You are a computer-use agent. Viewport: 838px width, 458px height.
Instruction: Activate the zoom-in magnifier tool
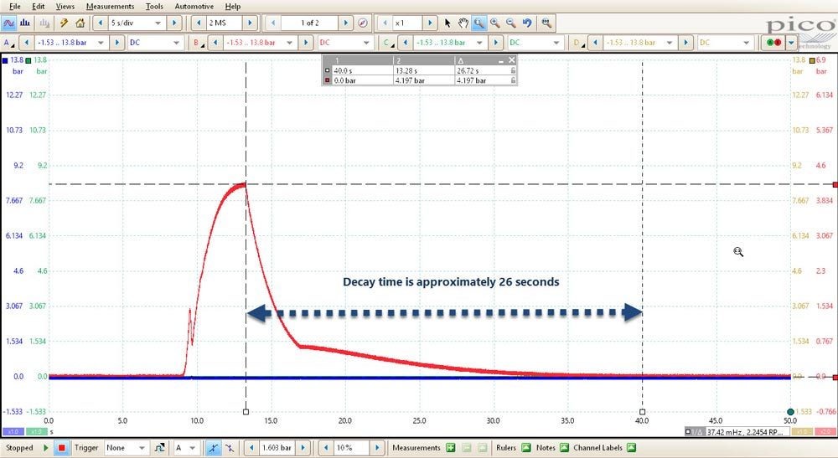pyautogui.click(x=495, y=23)
